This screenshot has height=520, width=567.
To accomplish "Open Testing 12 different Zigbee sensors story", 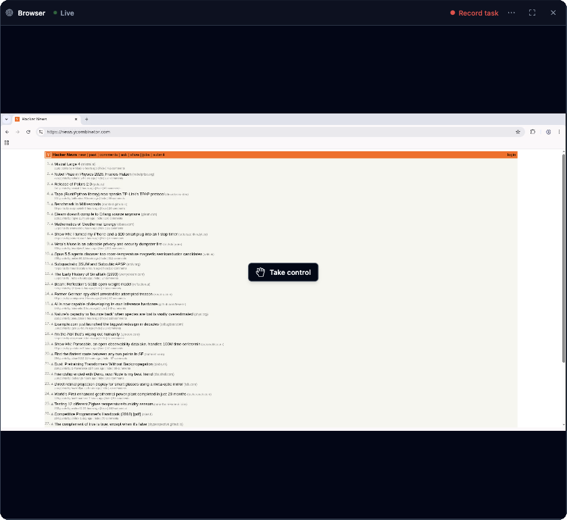I will click(x=104, y=404).
